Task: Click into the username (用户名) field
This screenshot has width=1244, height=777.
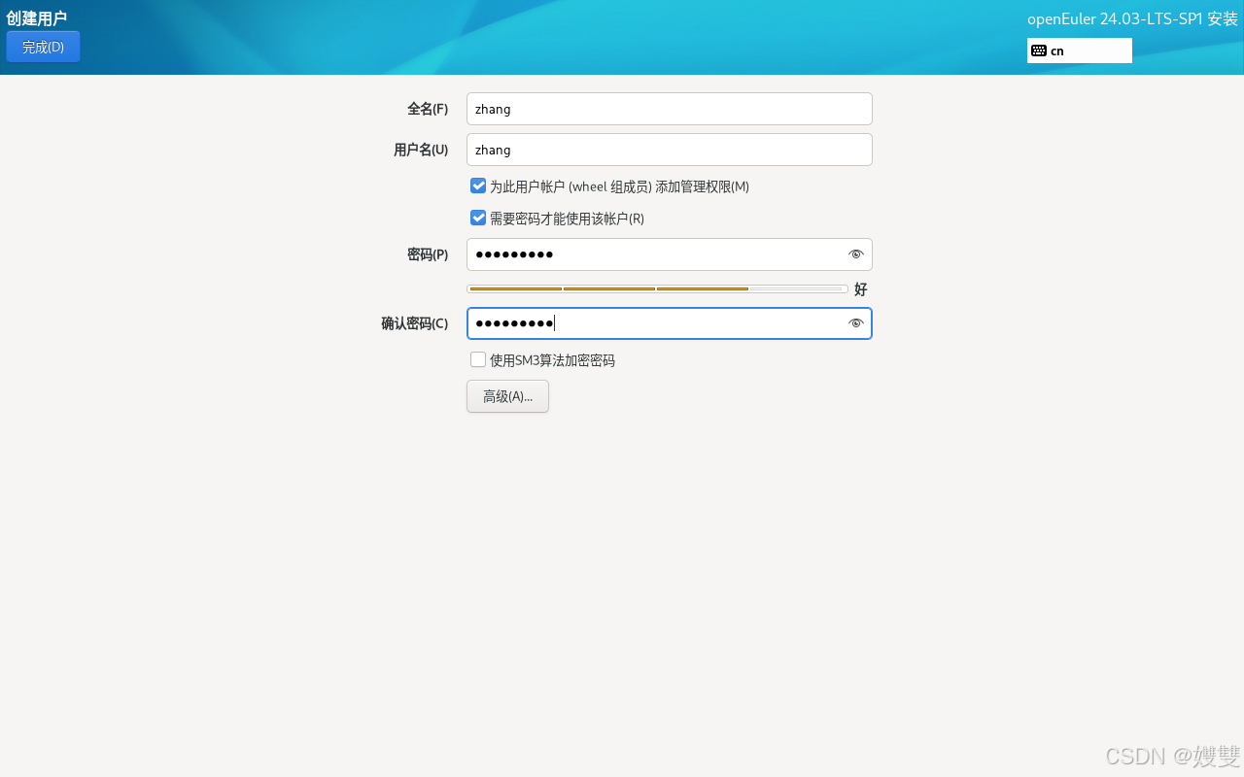Action: tap(669, 150)
